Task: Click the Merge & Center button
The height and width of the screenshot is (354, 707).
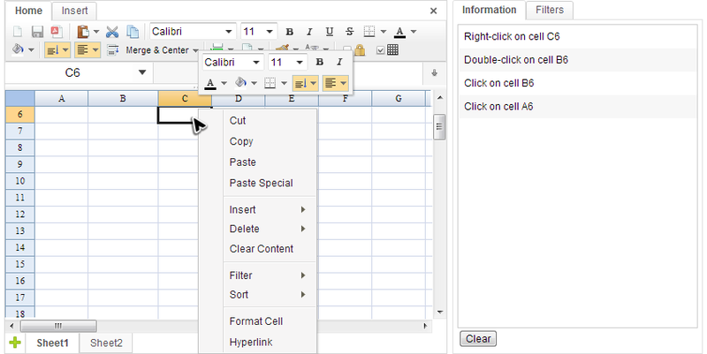Action: tap(157, 50)
